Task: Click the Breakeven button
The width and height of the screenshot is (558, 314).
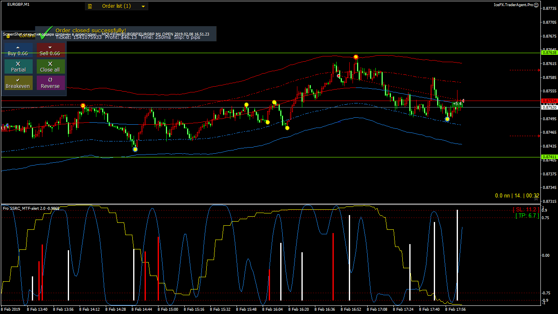Action: [18, 83]
